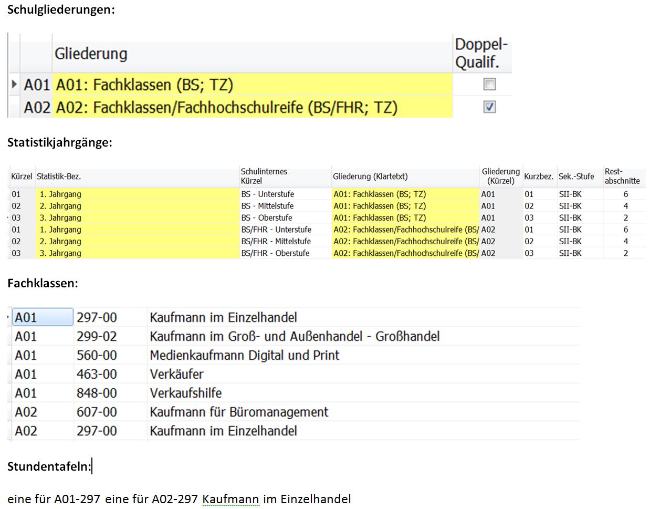The height and width of the screenshot is (509, 650).
Task: Select the 560-00 code cell
Action: (110, 355)
